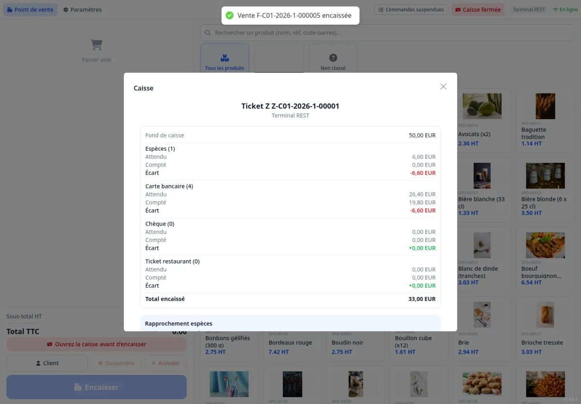Viewport: 581px width, 404px height.
Task: Click the Fond de caisse 50,00 EUR value
Action: (x=422, y=136)
